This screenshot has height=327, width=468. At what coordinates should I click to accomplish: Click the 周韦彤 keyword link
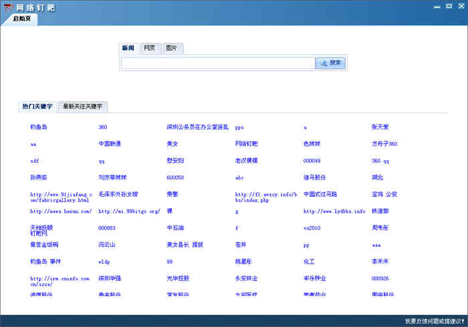(x=380, y=228)
